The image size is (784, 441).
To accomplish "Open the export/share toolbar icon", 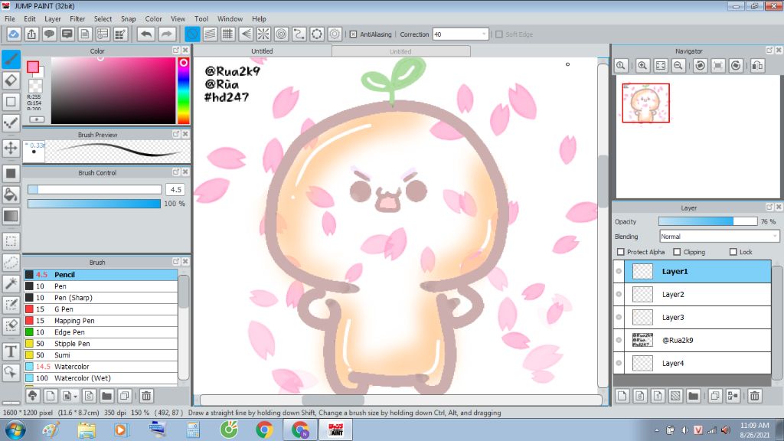I will pos(31,34).
